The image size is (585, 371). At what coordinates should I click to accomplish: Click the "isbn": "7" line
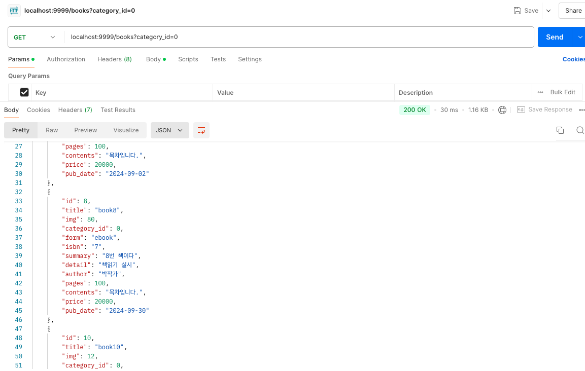pyautogui.click(x=83, y=247)
